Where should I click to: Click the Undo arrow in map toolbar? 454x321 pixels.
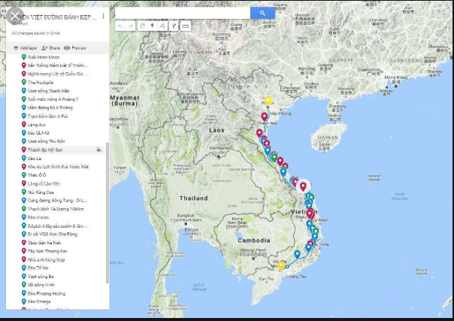click(x=120, y=26)
